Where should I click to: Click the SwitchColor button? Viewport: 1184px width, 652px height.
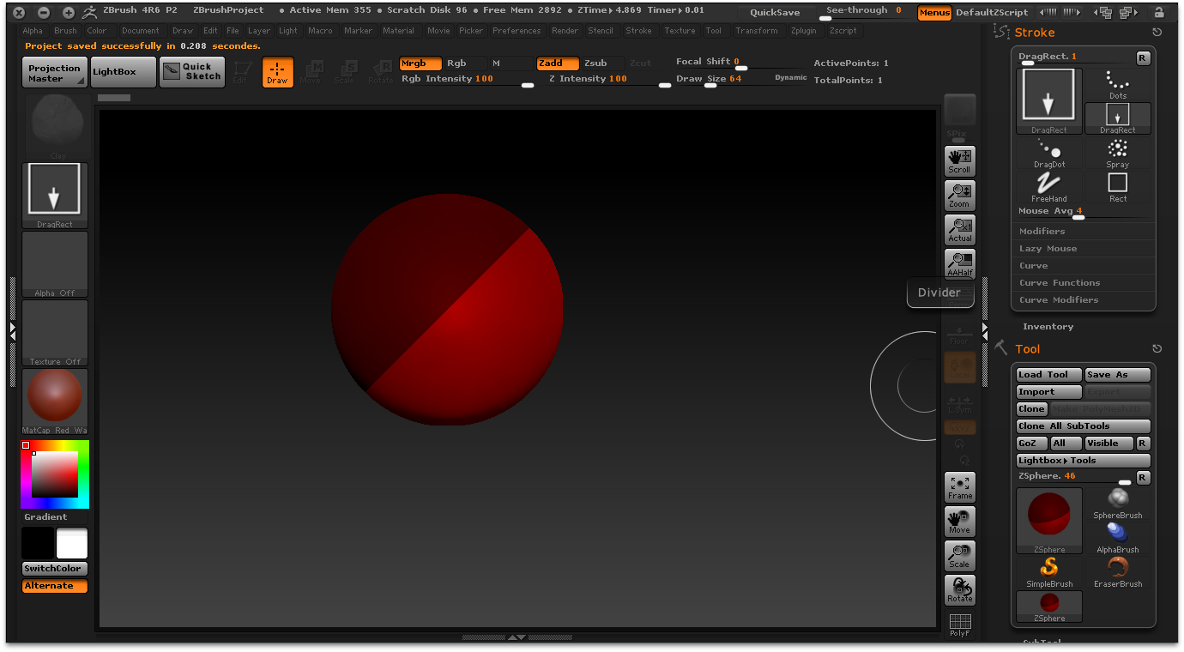click(x=55, y=569)
